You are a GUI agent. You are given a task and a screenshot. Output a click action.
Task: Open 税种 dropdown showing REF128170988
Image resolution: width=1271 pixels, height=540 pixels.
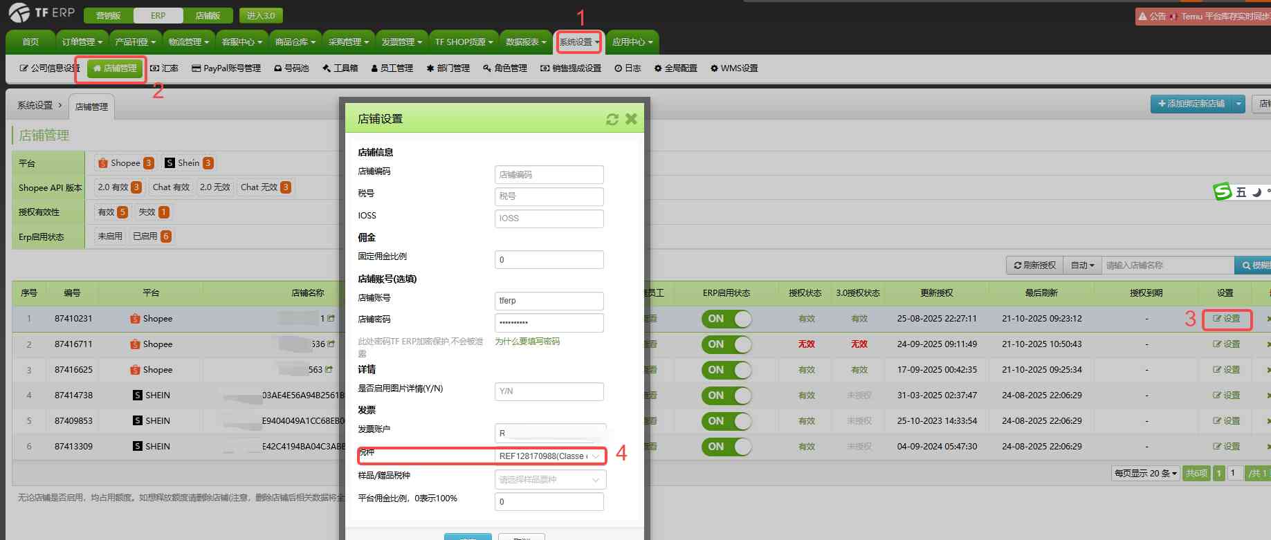click(x=550, y=456)
